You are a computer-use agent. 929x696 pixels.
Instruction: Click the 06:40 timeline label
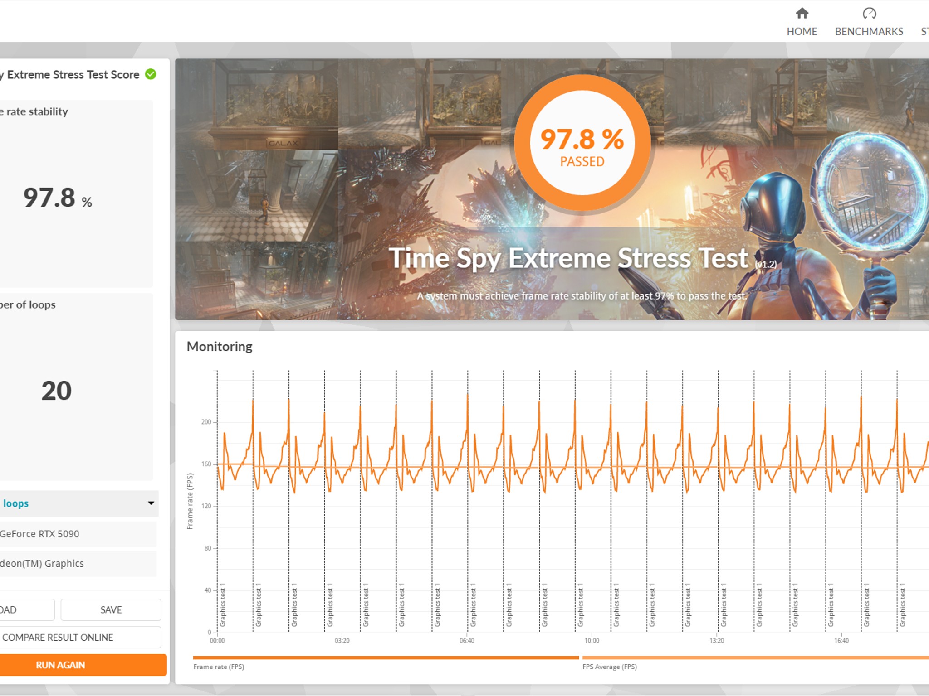(467, 641)
